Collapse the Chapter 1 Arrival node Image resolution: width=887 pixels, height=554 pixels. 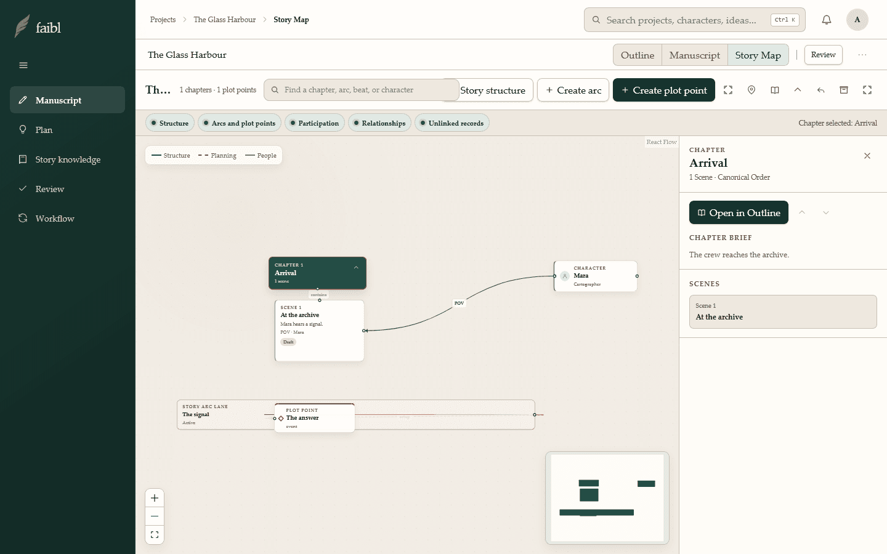(x=356, y=267)
